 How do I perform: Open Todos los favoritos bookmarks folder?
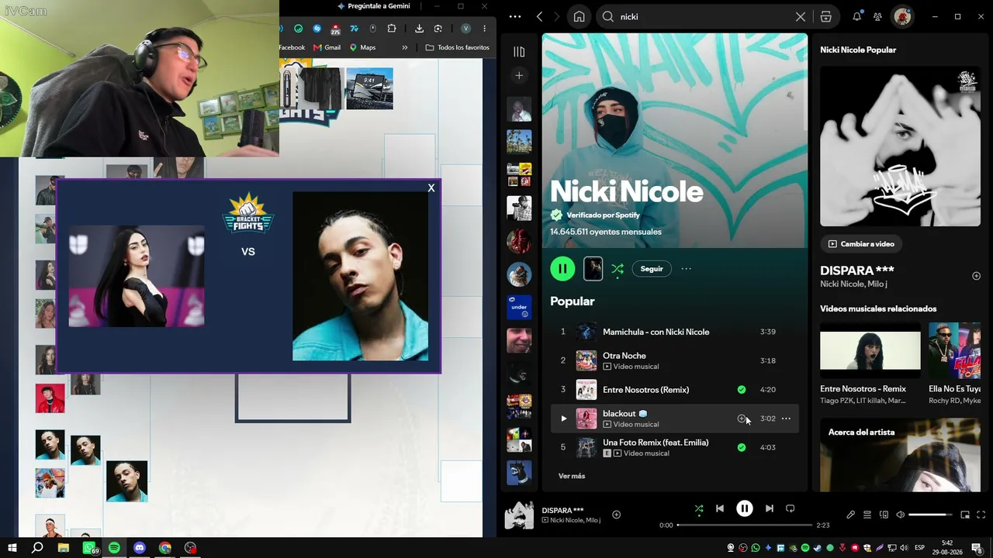457,47
